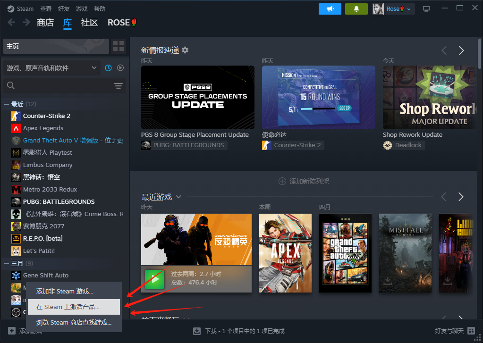Choose 浏览 Steam 商店查找游戏... menu entry
483x343 pixels.
[x=74, y=322]
